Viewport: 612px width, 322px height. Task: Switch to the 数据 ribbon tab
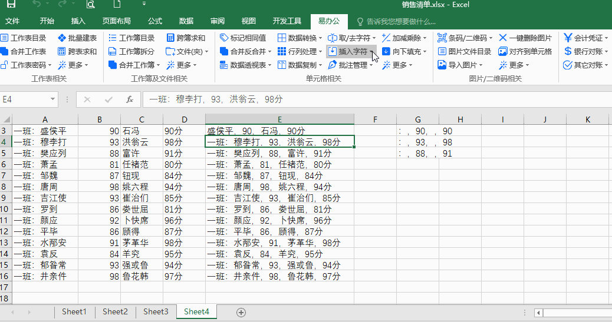pyautogui.click(x=186, y=21)
